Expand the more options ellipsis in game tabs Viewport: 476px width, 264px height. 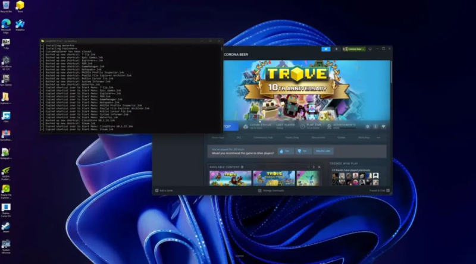[x=378, y=138]
